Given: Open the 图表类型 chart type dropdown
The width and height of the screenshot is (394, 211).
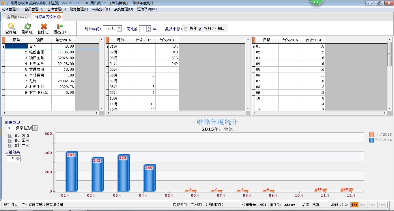Looking at the screenshot, I should coord(35,128).
